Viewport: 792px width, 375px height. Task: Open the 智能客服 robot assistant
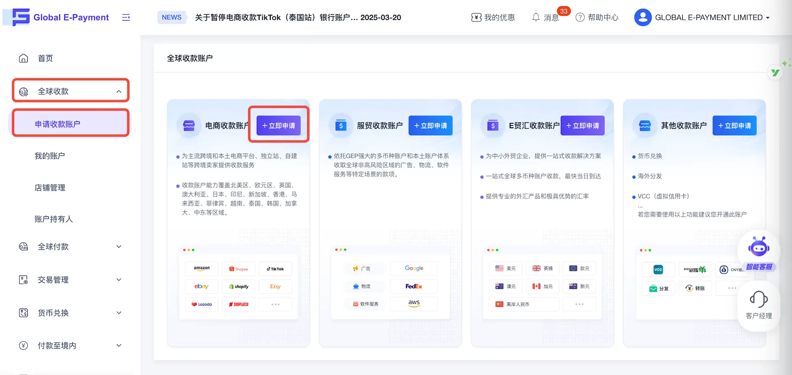coord(759,252)
